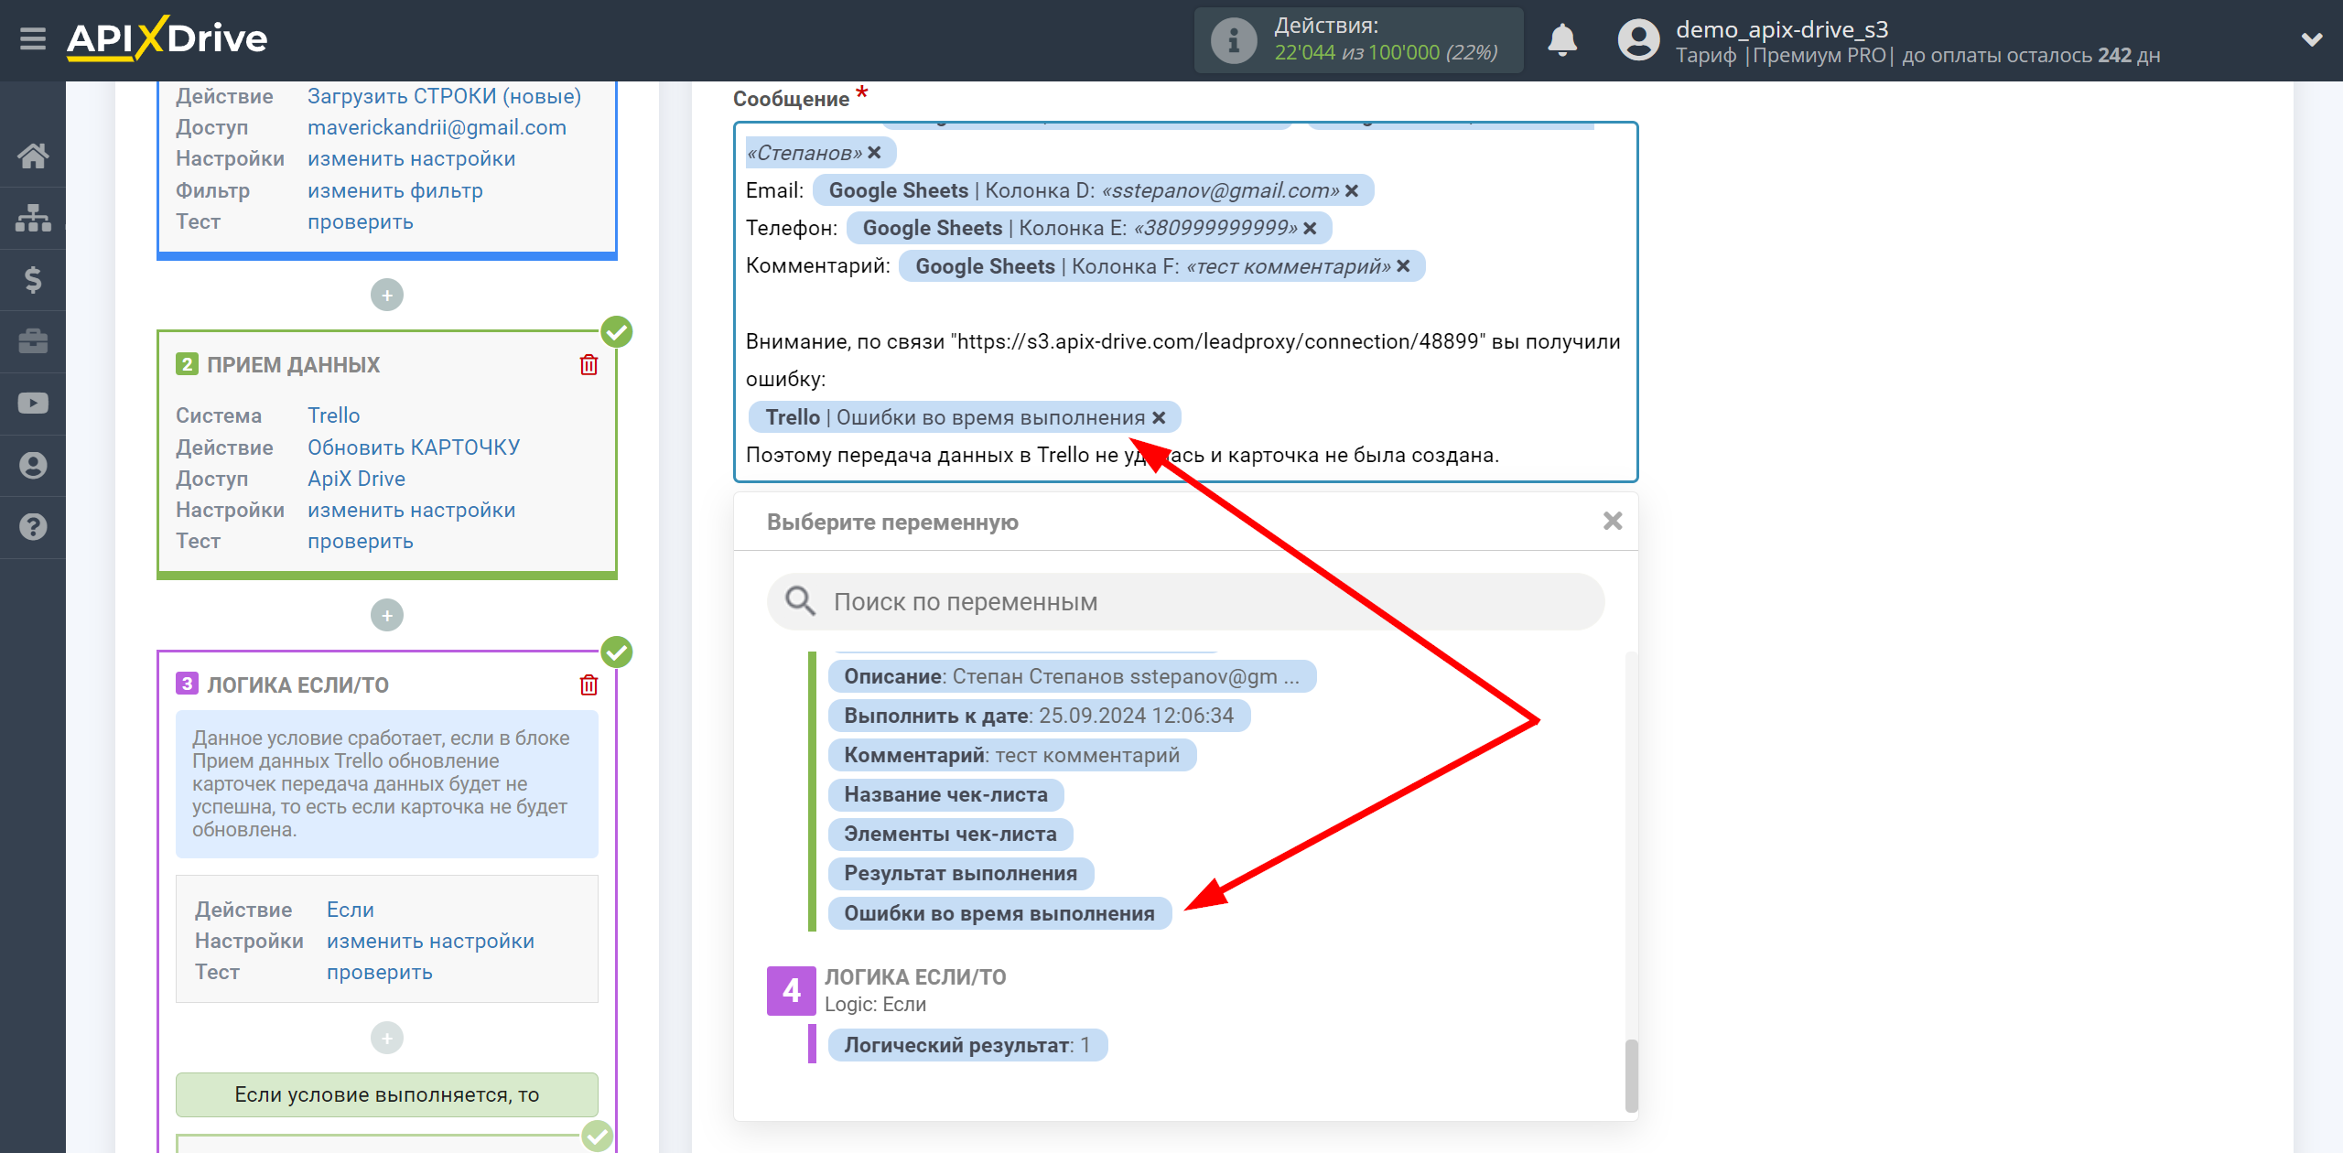Close the Выберите переменную panel

tap(1613, 521)
